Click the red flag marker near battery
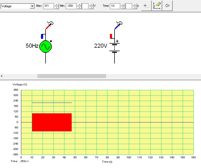 coord(111,36)
